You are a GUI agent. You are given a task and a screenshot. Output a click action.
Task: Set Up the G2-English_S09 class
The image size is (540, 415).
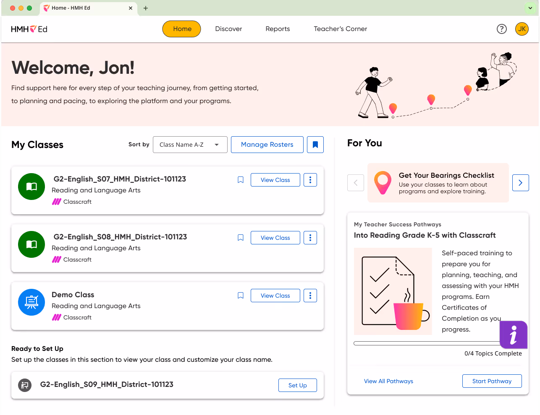tap(298, 385)
